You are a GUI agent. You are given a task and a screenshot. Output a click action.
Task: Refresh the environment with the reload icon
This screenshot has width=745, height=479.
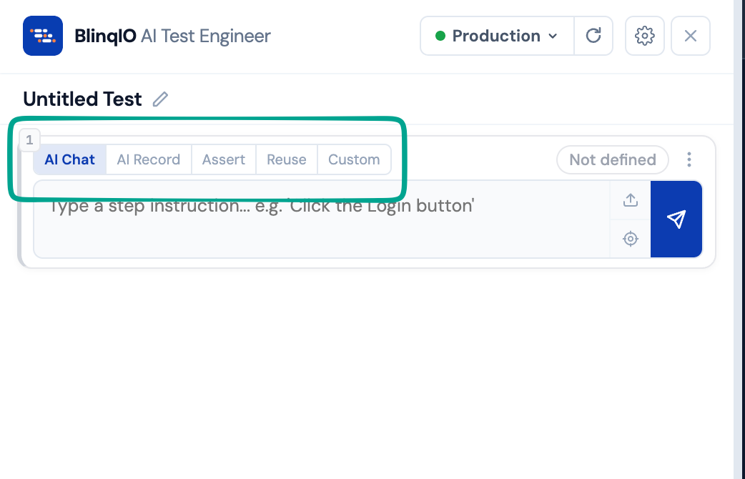(x=593, y=35)
